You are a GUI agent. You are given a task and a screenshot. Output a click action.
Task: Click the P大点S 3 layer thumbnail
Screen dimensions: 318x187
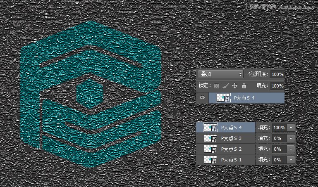(x=210, y=138)
